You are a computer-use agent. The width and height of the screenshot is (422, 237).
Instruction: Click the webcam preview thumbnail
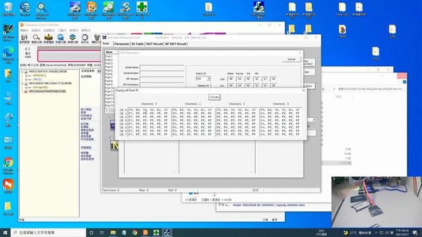[x=377, y=202]
